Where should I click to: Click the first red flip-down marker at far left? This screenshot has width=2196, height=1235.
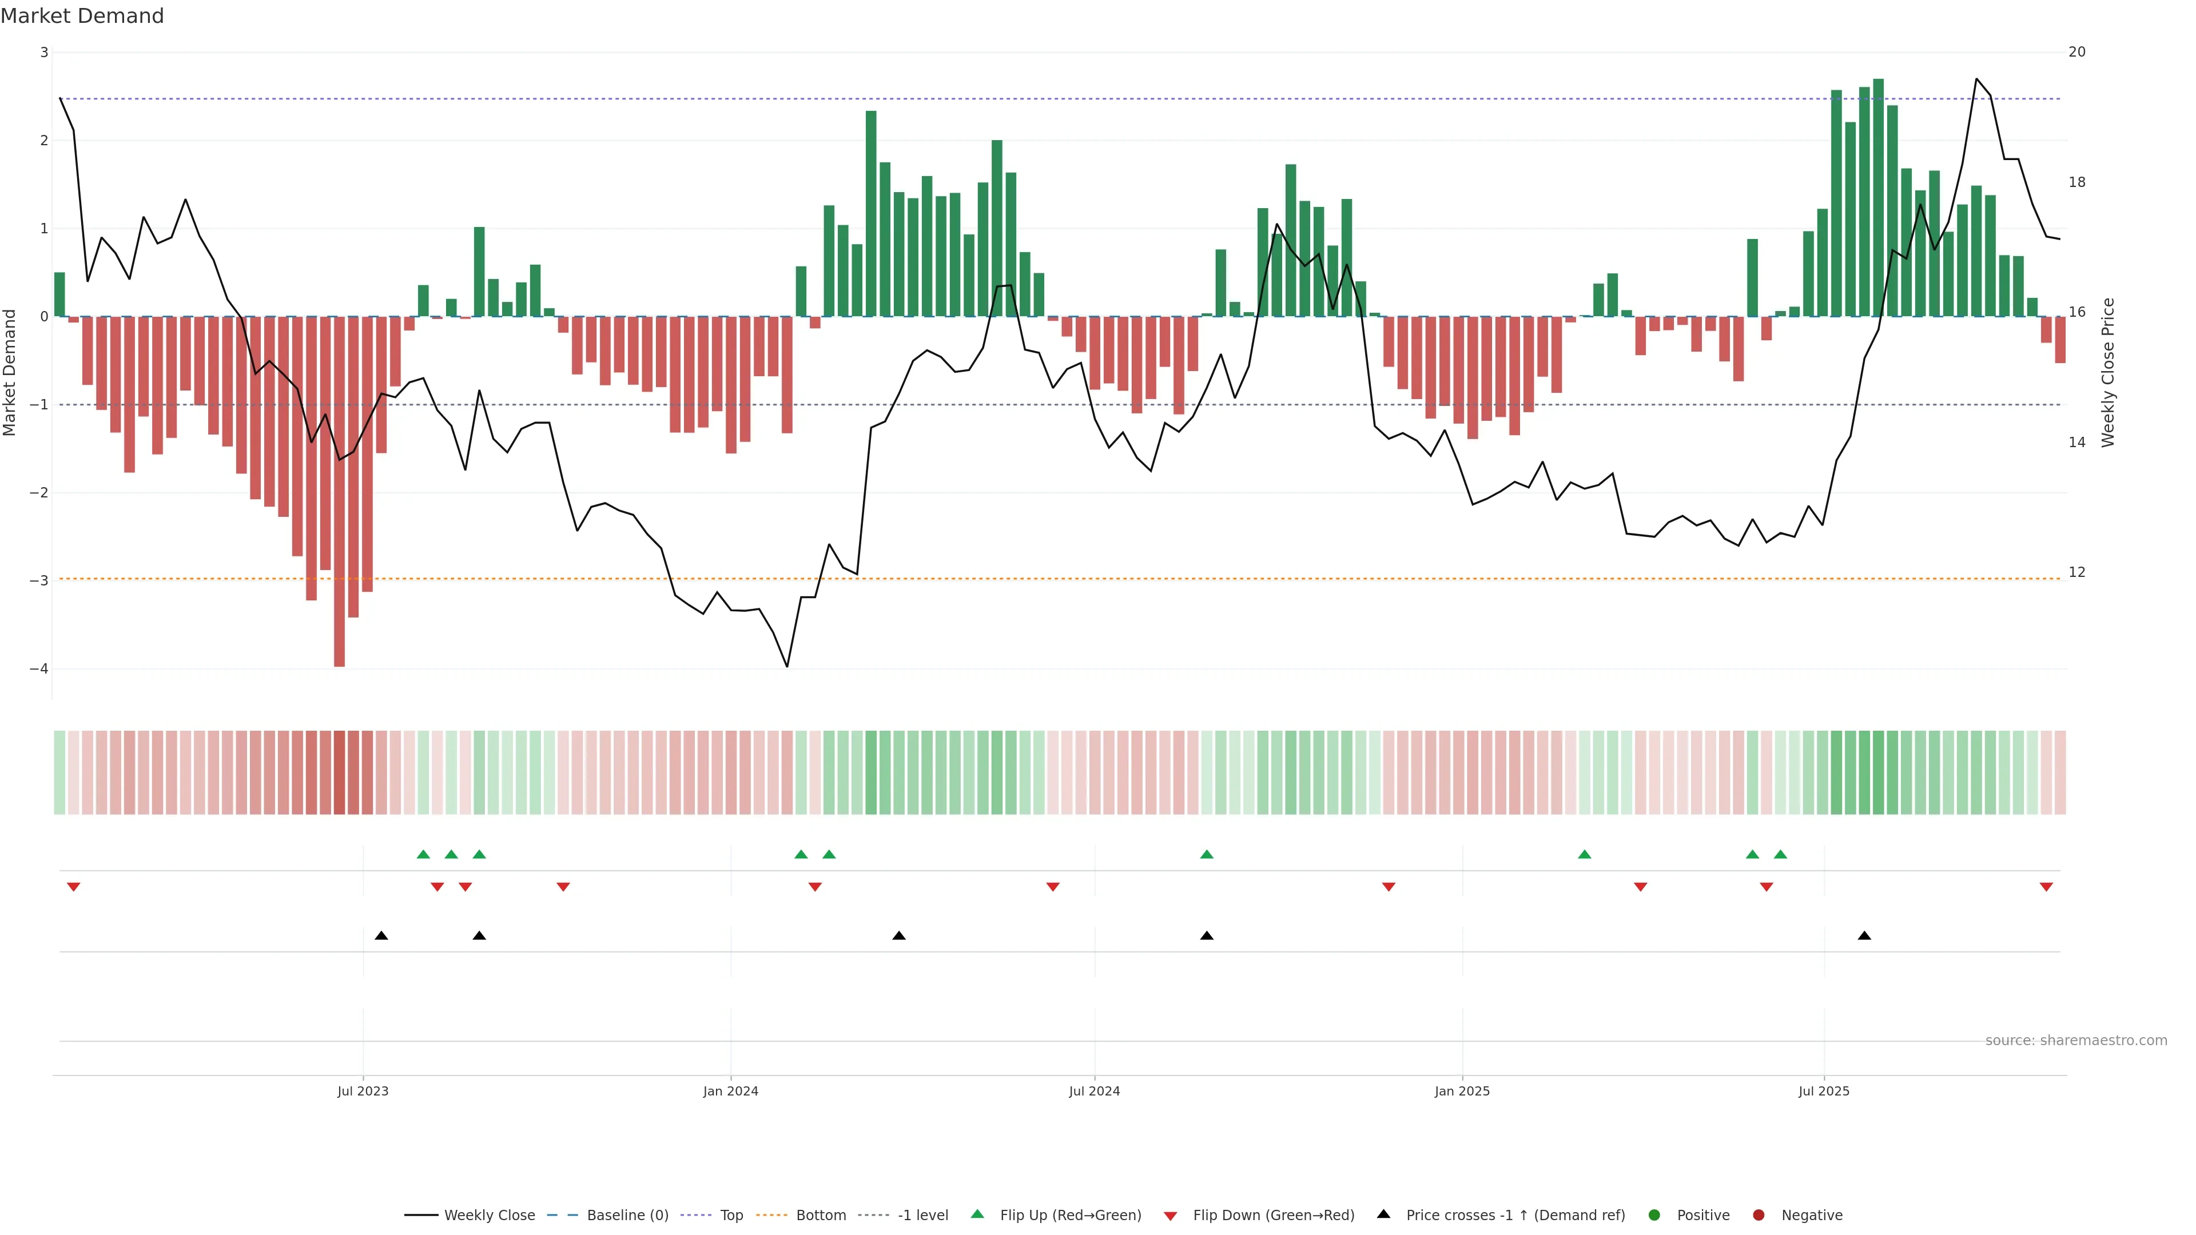coord(73,887)
